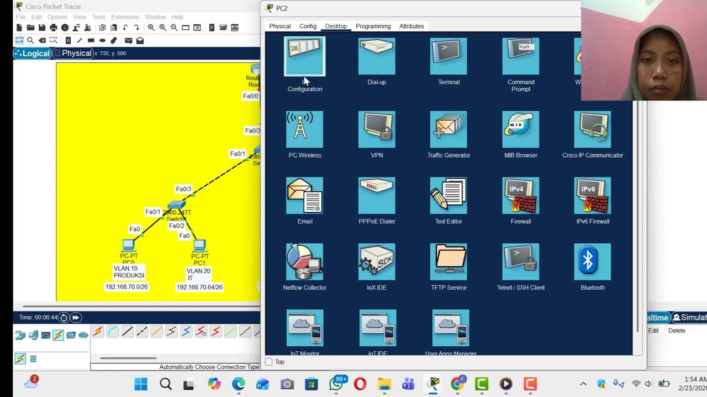Open the Bluetooth app on PC2
The image size is (707, 397).
593,262
